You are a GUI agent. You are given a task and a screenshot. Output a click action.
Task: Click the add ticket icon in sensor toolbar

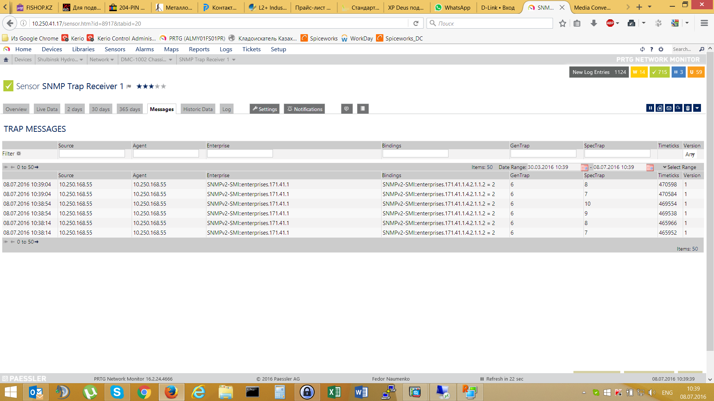(660, 108)
